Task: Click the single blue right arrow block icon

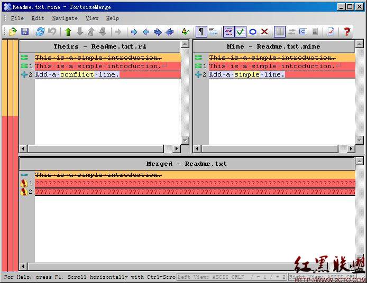Action: pyautogui.click(x=134, y=32)
